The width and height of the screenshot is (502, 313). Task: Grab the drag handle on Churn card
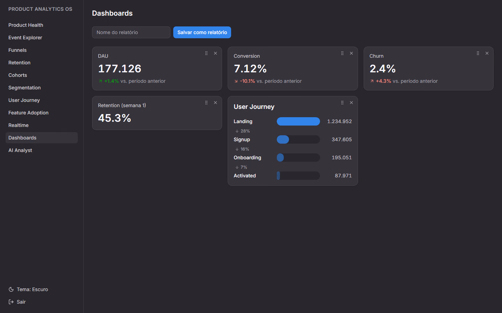(x=478, y=53)
